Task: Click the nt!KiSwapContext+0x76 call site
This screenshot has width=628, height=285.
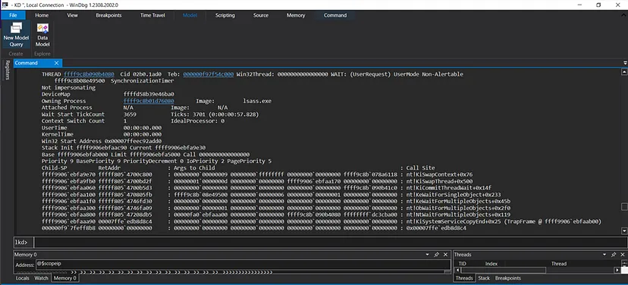Action: (439, 174)
